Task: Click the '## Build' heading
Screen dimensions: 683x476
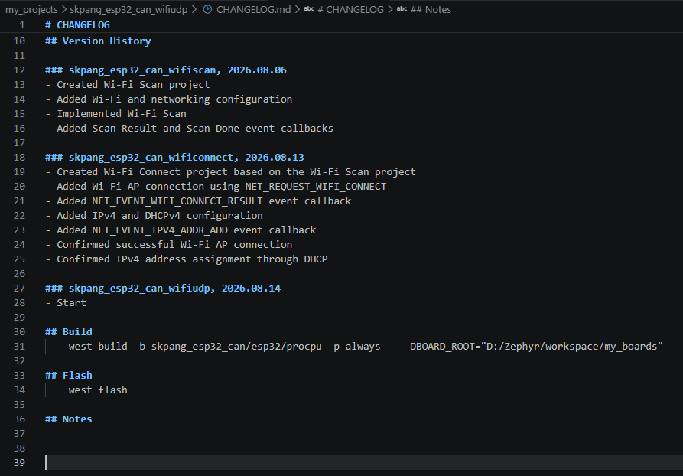Action: 69,331
